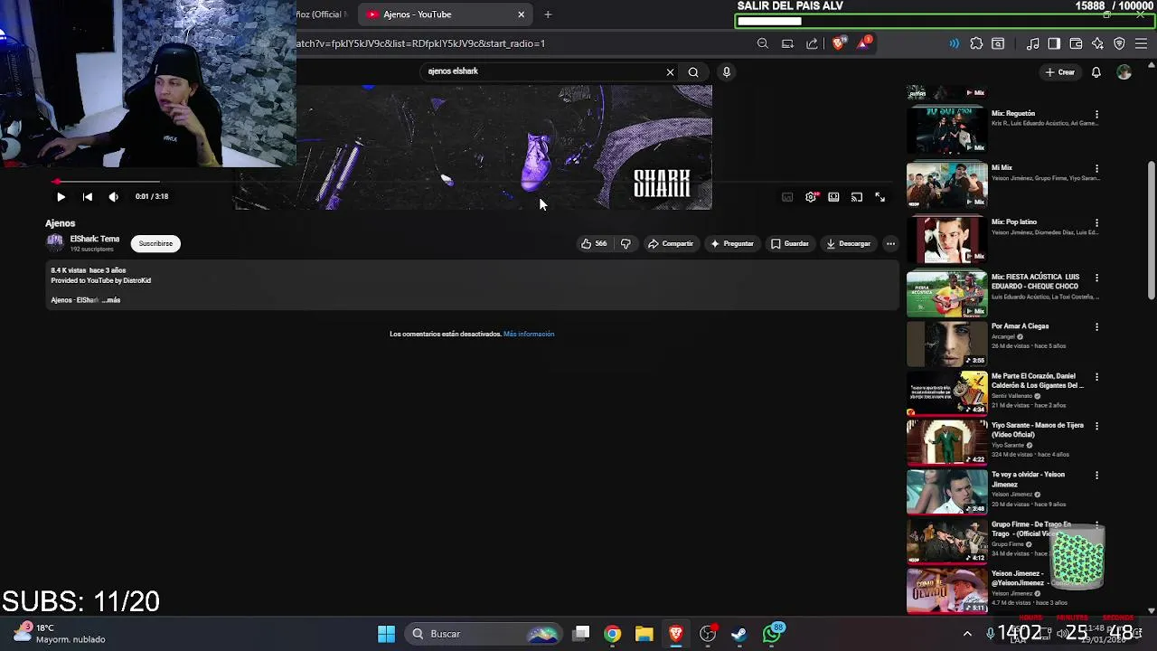Toggle subtitles on the video
Viewport: 1157px width, 651px height.
787,196
